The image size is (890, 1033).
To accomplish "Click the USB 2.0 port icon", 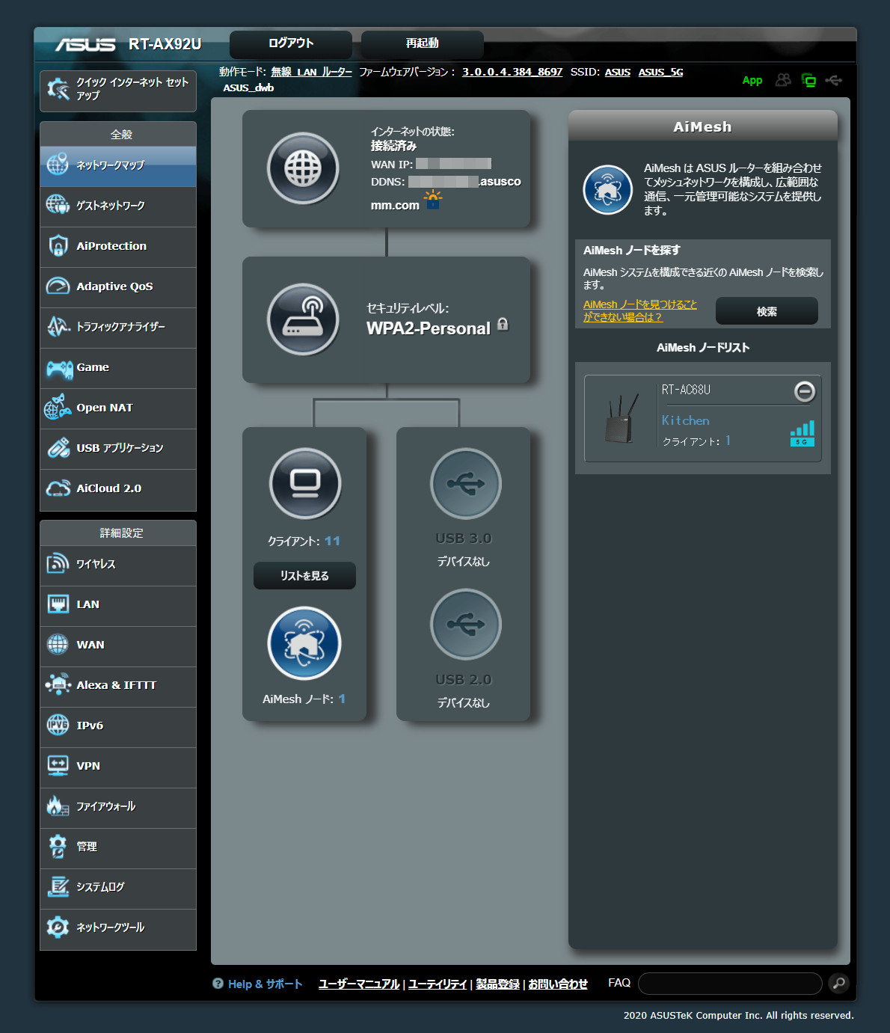I will pos(466,625).
